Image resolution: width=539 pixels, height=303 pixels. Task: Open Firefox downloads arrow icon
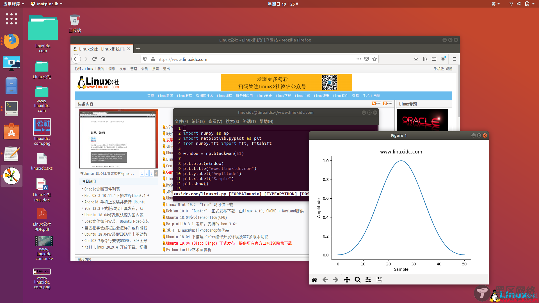(x=416, y=59)
